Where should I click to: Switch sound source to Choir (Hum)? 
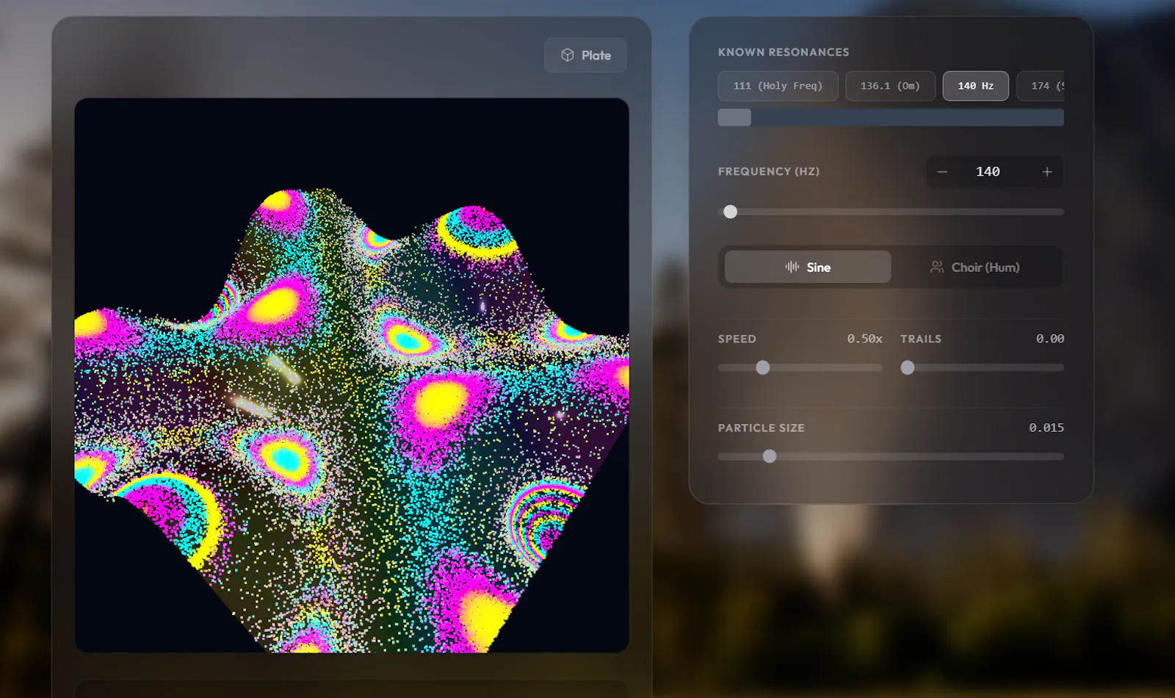tap(975, 267)
